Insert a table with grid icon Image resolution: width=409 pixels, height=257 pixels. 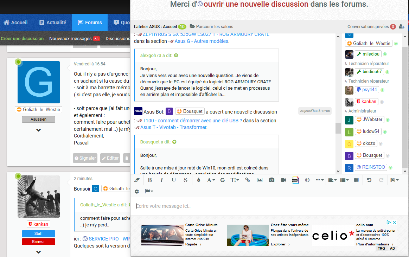point(356,180)
